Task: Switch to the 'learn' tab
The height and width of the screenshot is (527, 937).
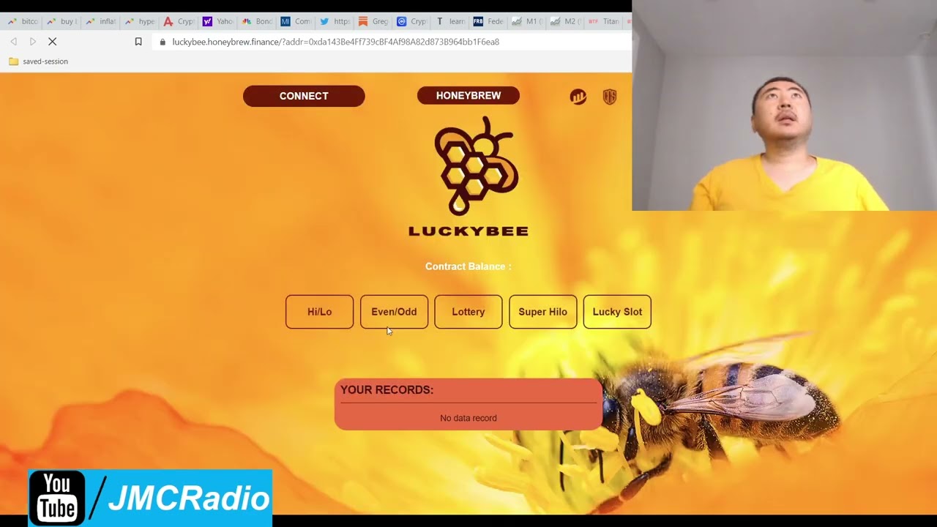Action: point(451,21)
